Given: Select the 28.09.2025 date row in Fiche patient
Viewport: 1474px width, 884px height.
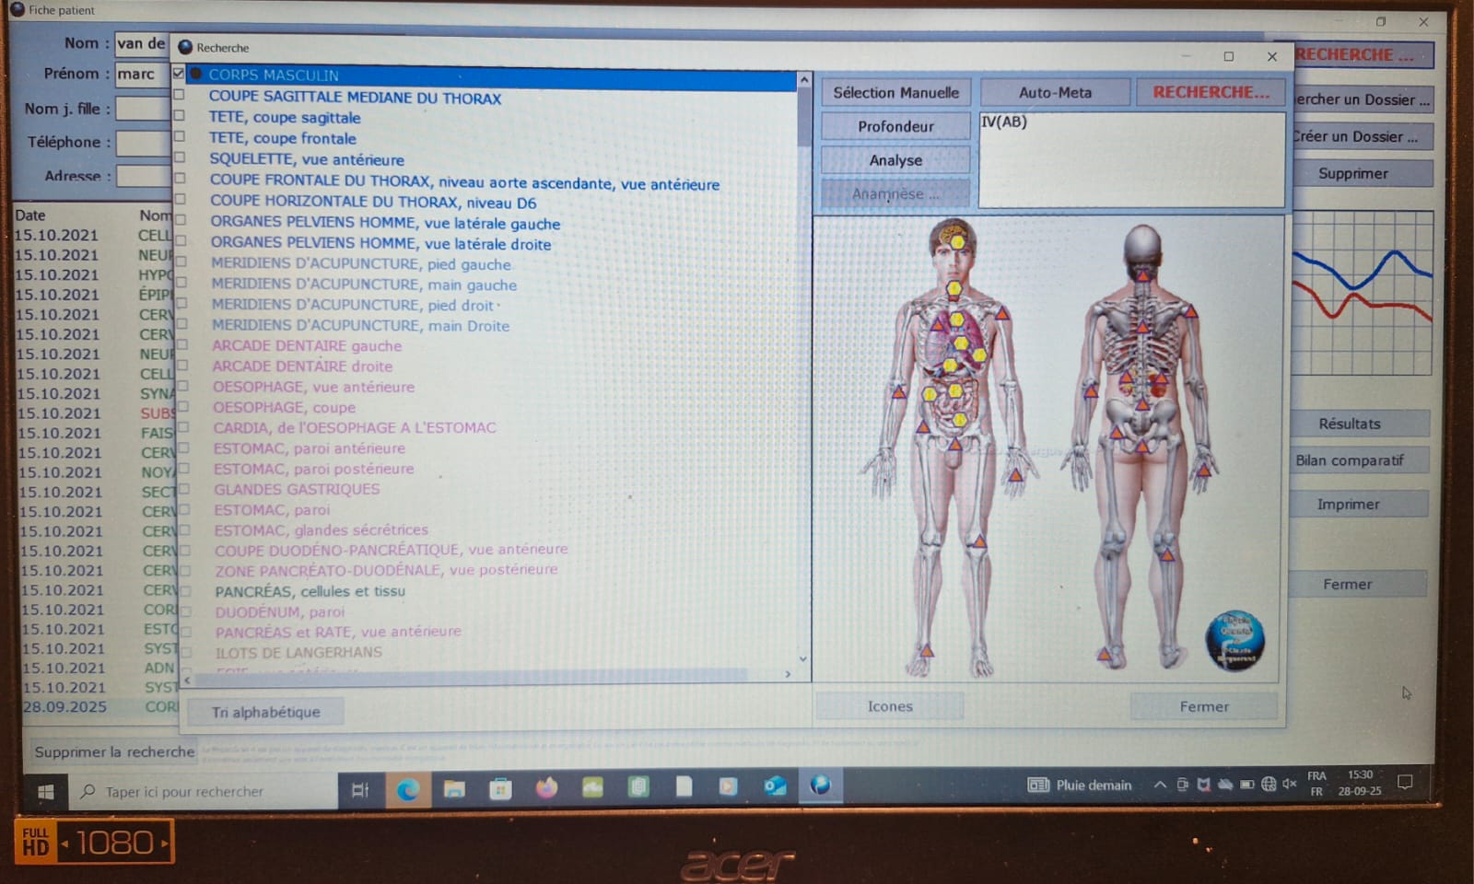Looking at the screenshot, I should (x=99, y=707).
